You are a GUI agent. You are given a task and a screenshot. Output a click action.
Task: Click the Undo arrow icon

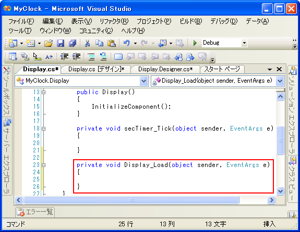coord(126,43)
